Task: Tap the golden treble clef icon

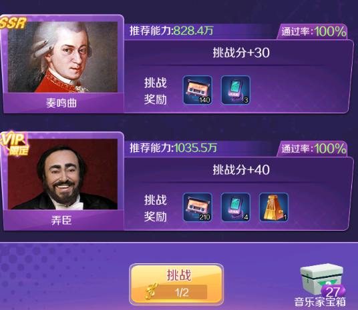Action: click(x=152, y=291)
